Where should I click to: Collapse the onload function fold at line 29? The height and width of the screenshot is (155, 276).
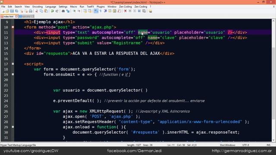coord(13,127)
